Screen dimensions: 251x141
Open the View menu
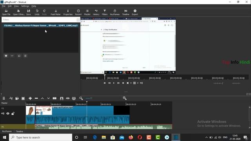(x=16, y=6)
